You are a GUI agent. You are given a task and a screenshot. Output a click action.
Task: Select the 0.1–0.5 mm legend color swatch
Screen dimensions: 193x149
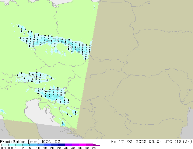5,145
